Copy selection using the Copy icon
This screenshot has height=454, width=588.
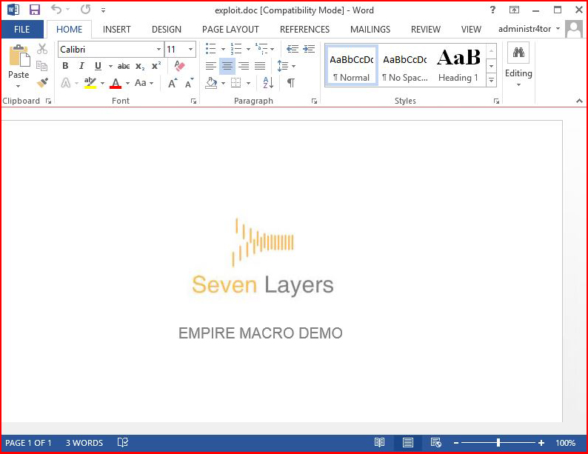pos(41,66)
